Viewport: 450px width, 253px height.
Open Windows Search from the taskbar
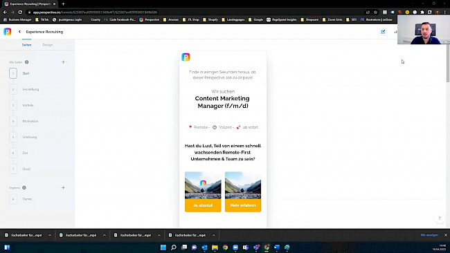click(x=174, y=247)
